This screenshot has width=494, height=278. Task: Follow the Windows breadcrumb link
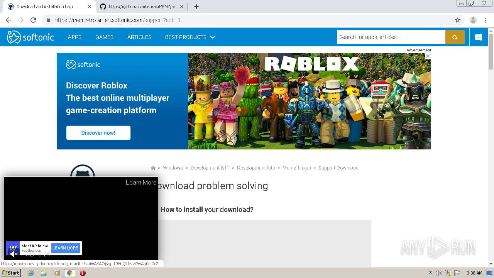pos(173,168)
